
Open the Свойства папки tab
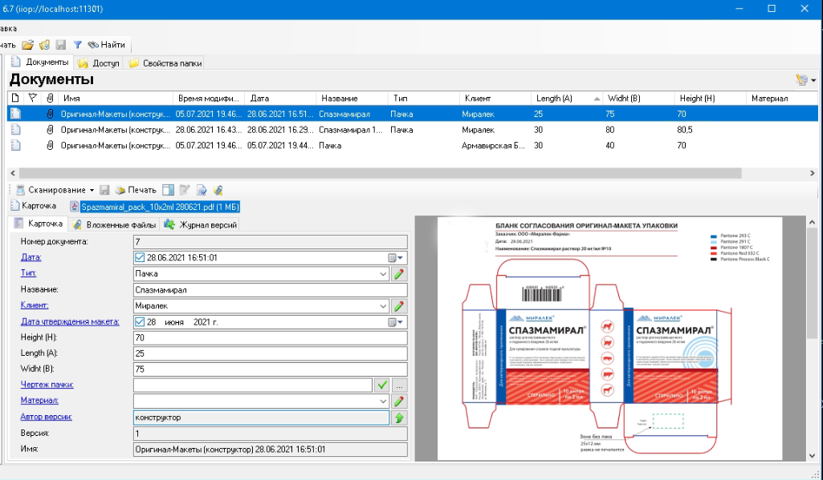tap(165, 63)
